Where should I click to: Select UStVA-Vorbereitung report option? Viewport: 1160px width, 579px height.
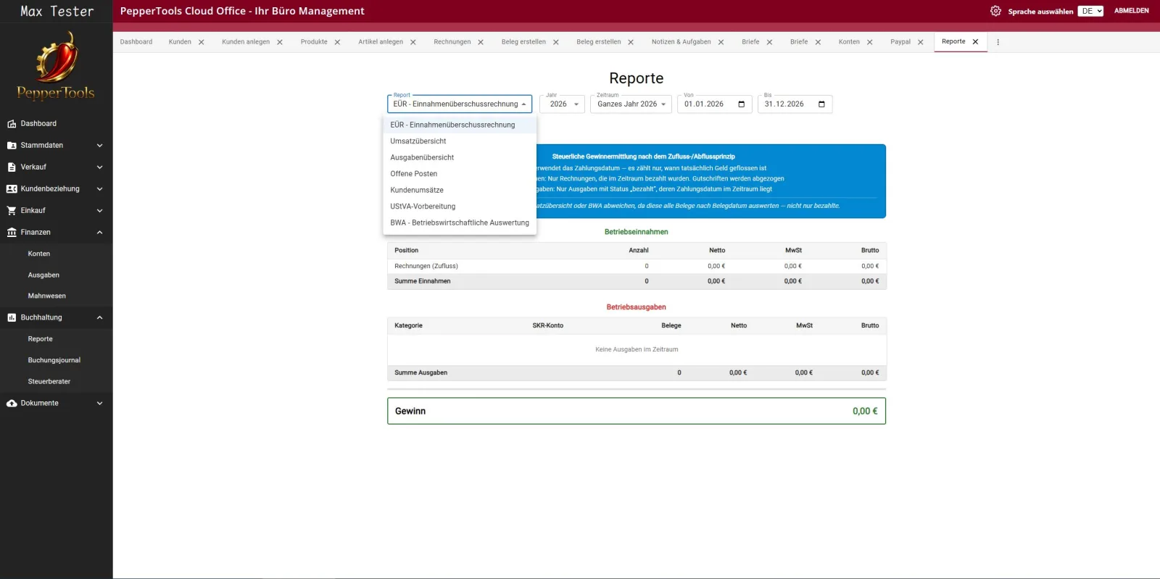[x=460, y=207]
